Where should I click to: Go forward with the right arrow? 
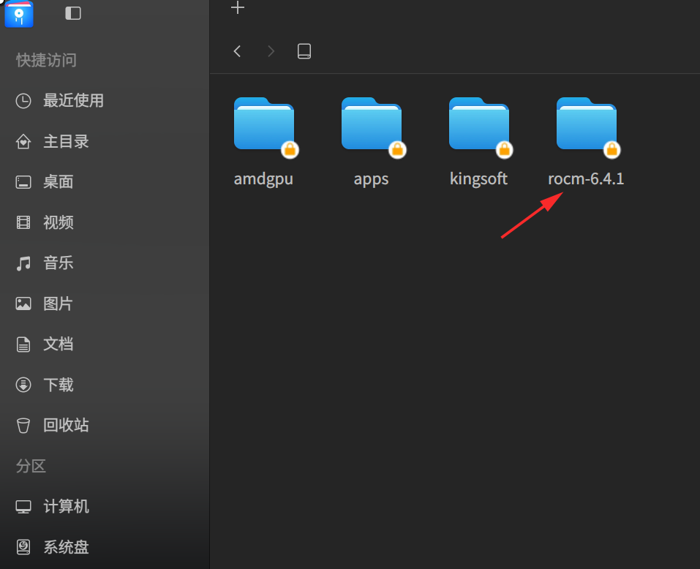point(271,51)
